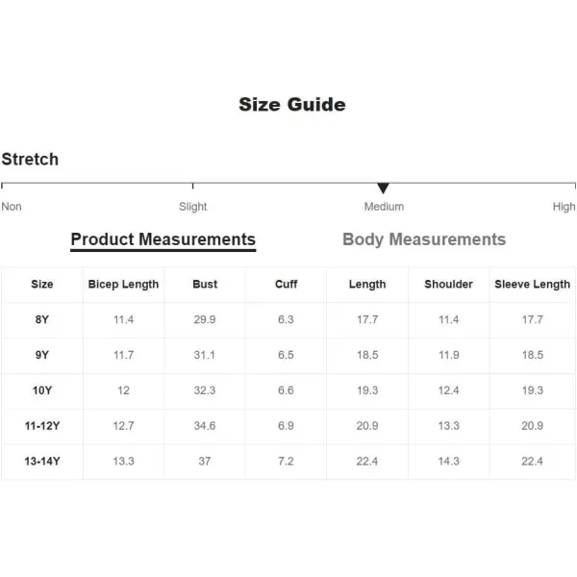Click the Stretch section title
The width and height of the screenshot is (577, 577).
coord(30,160)
